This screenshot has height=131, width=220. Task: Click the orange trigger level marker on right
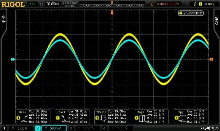[211, 59]
